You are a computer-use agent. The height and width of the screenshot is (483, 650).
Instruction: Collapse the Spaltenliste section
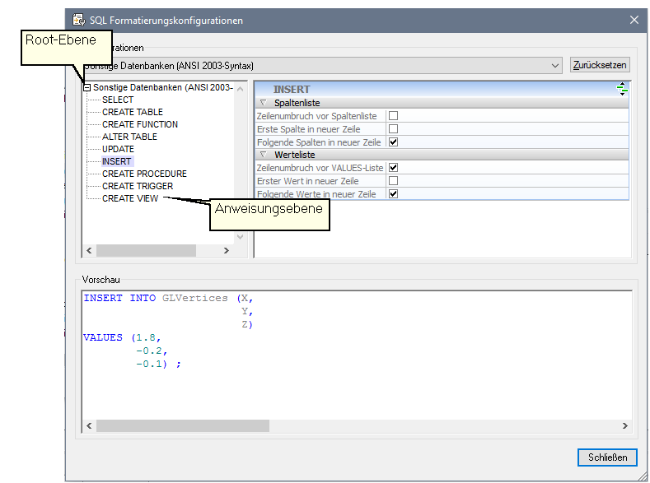click(263, 103)
